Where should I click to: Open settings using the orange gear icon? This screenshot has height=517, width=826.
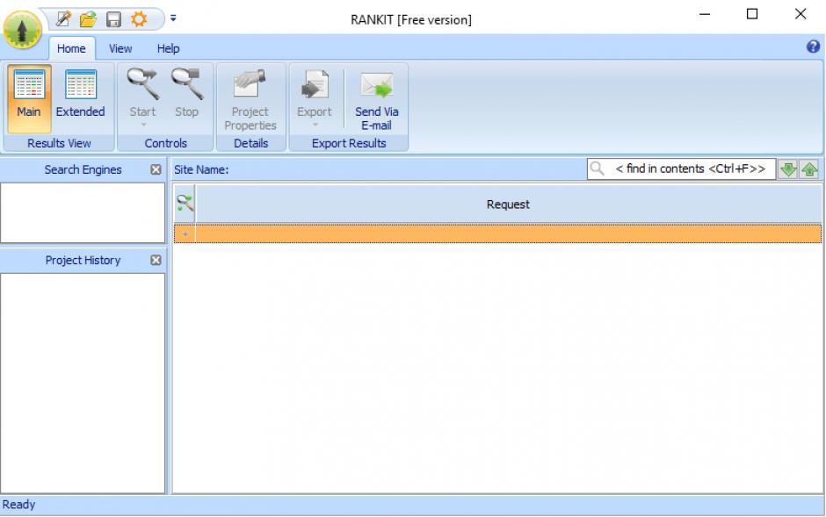click(139, 18)
